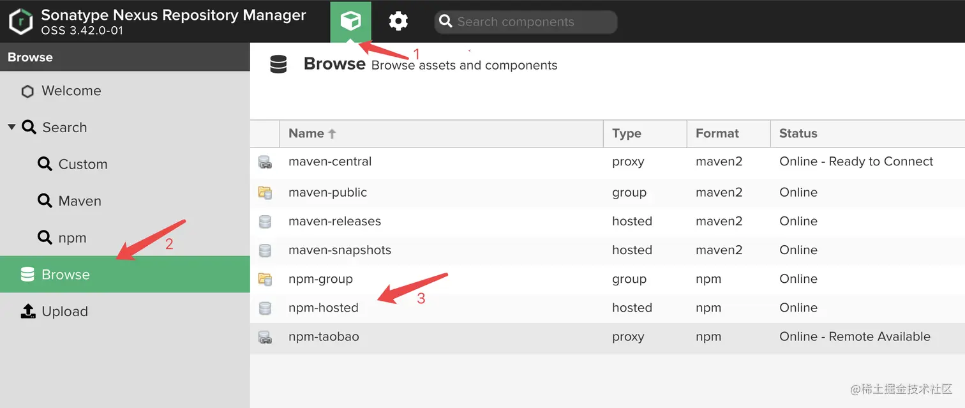Click the Browse database icon in sidebar
The height and width of the screenshot is (408, 965).
[27, 275]
